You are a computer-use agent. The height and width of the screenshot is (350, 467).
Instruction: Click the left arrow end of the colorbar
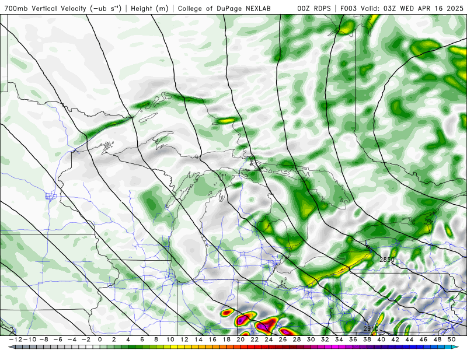[x=11, y=347]
